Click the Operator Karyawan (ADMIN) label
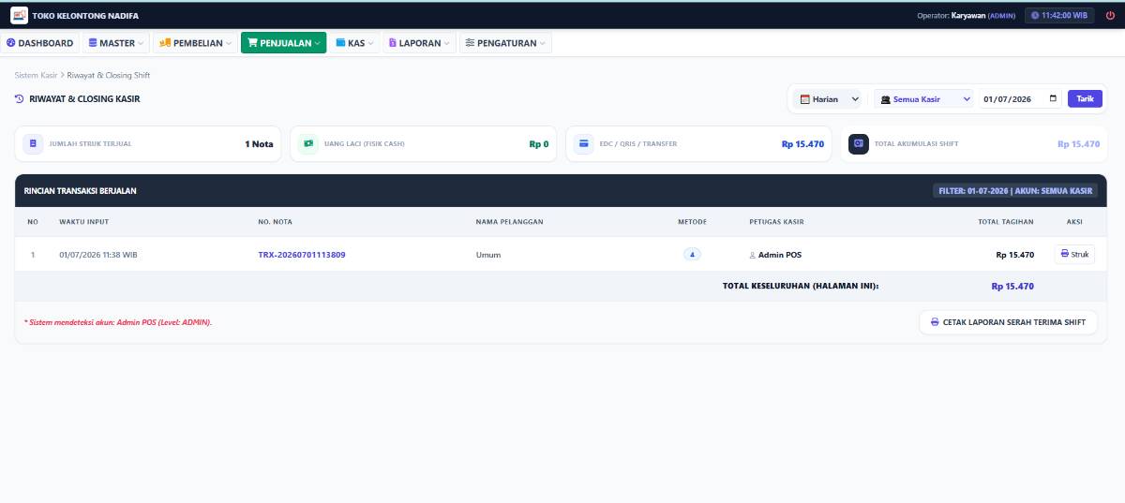Image resolution: width=1125 pixels, height=503 pixels. [966, 16]
